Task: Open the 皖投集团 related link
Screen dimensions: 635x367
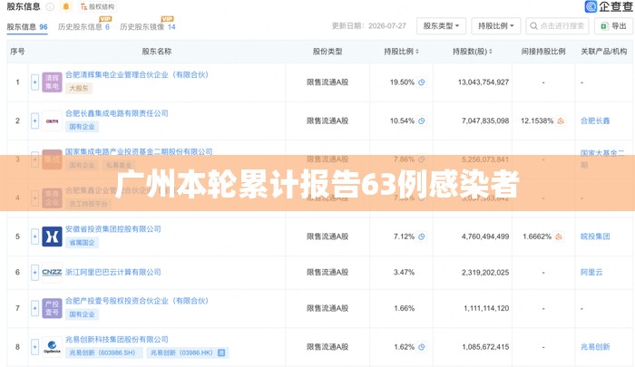Action: coord(595,237)
